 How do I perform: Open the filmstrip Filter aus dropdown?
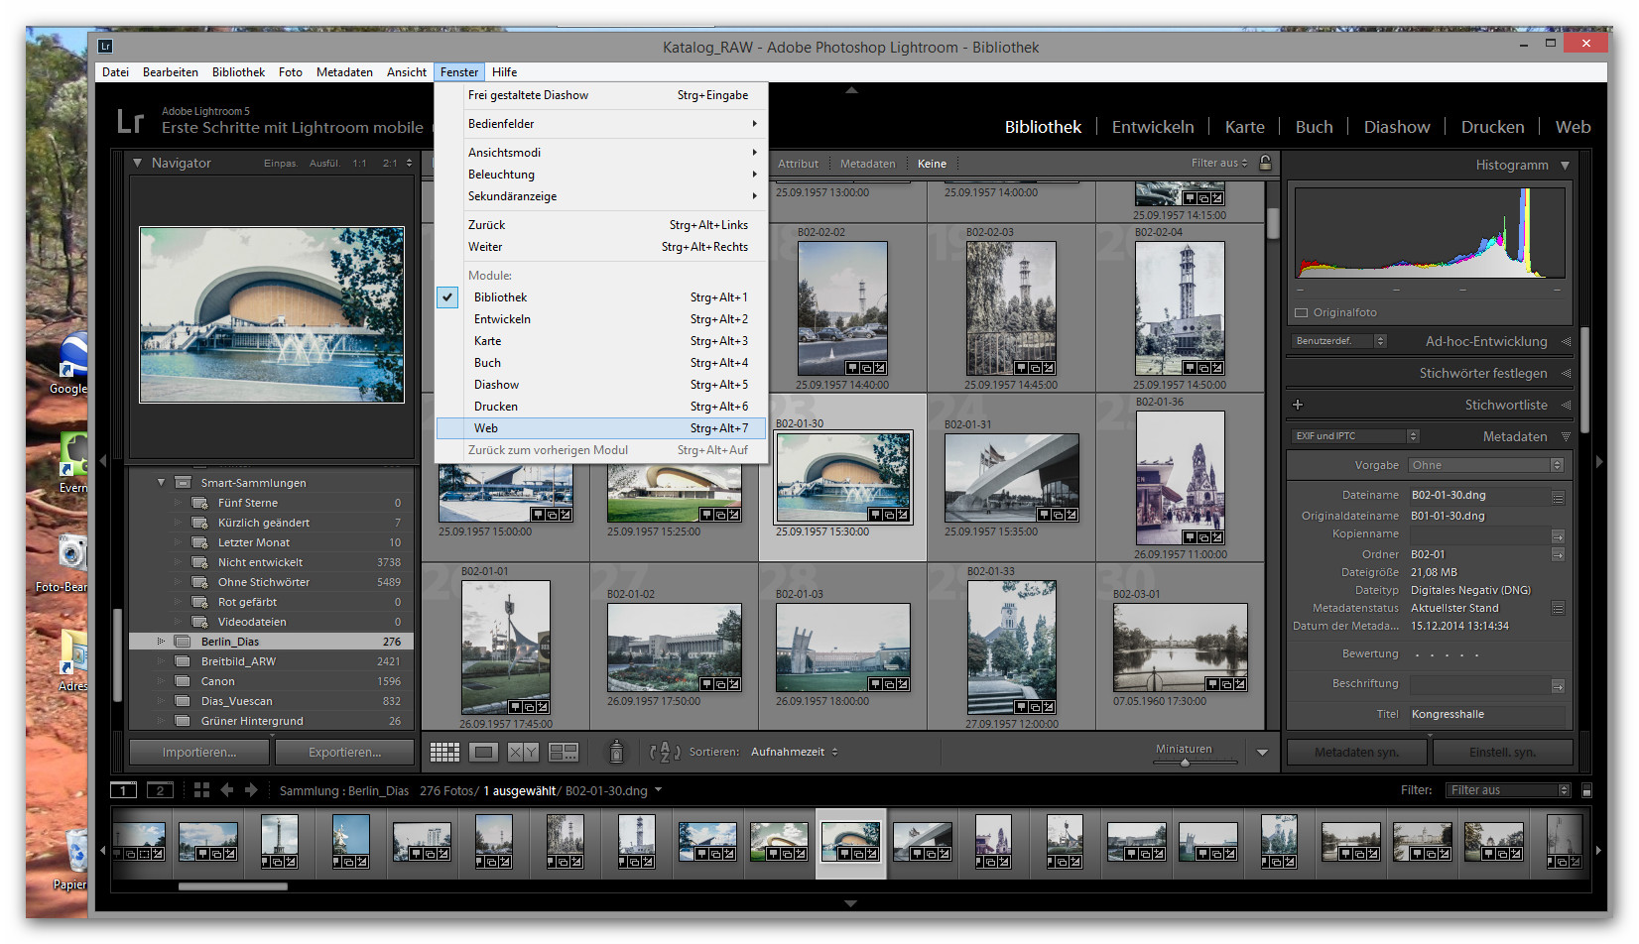(1508, 790)
